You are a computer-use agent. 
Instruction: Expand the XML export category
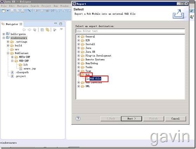coord(79,86)
